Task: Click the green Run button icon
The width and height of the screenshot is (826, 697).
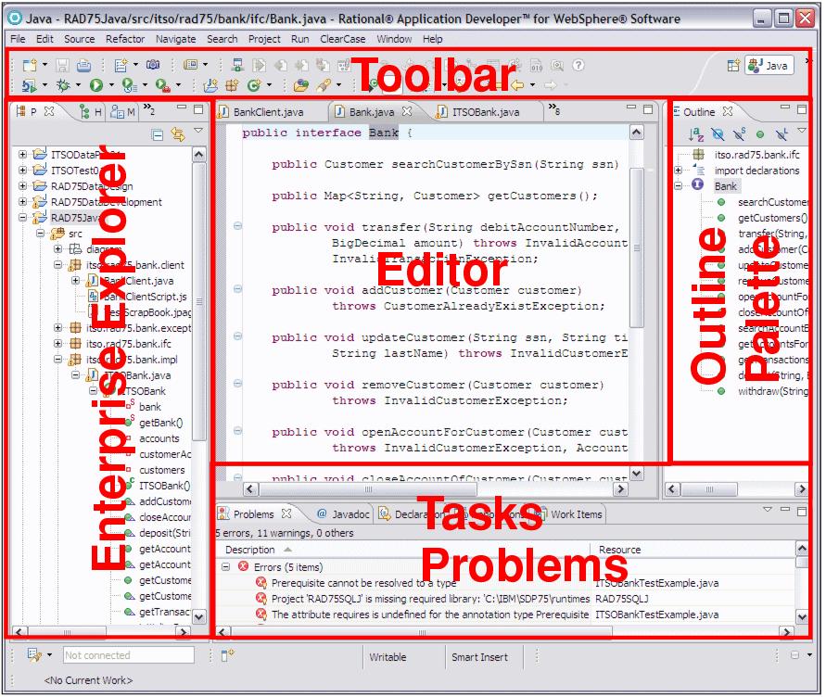Action: [x=95, y=85]
